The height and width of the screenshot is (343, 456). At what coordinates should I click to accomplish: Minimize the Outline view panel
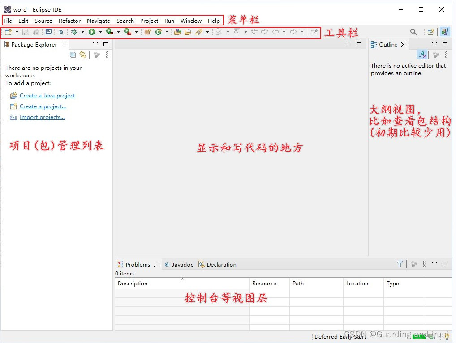(x=434, y=43)
